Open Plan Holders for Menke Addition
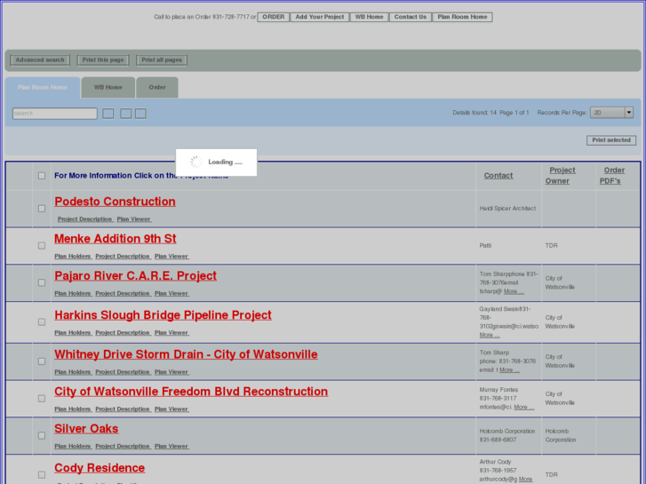The width and height of the screenshot is (646, 484). pos(73,257)
